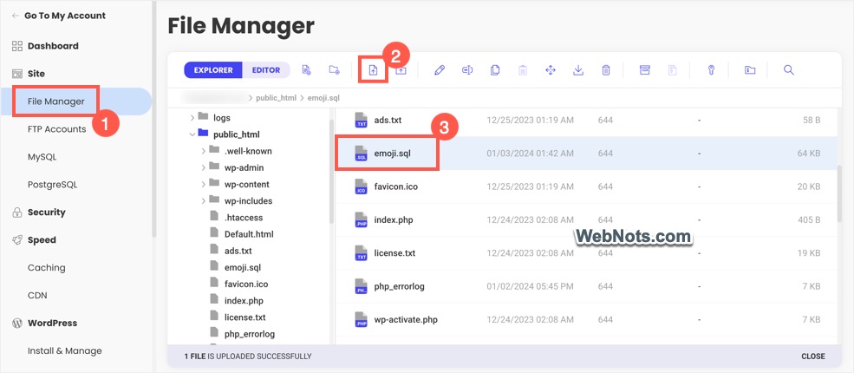Click the left sidebar scrollbar
Viewport: 854px width, 373px height.
pos(154,119)
